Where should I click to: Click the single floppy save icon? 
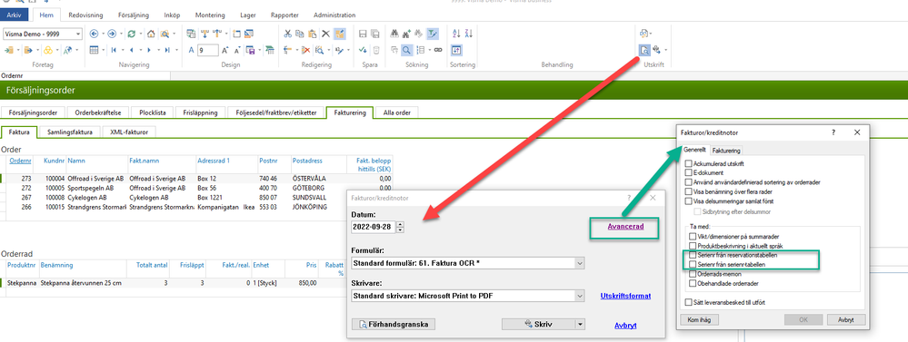click(x=363, y=34)
